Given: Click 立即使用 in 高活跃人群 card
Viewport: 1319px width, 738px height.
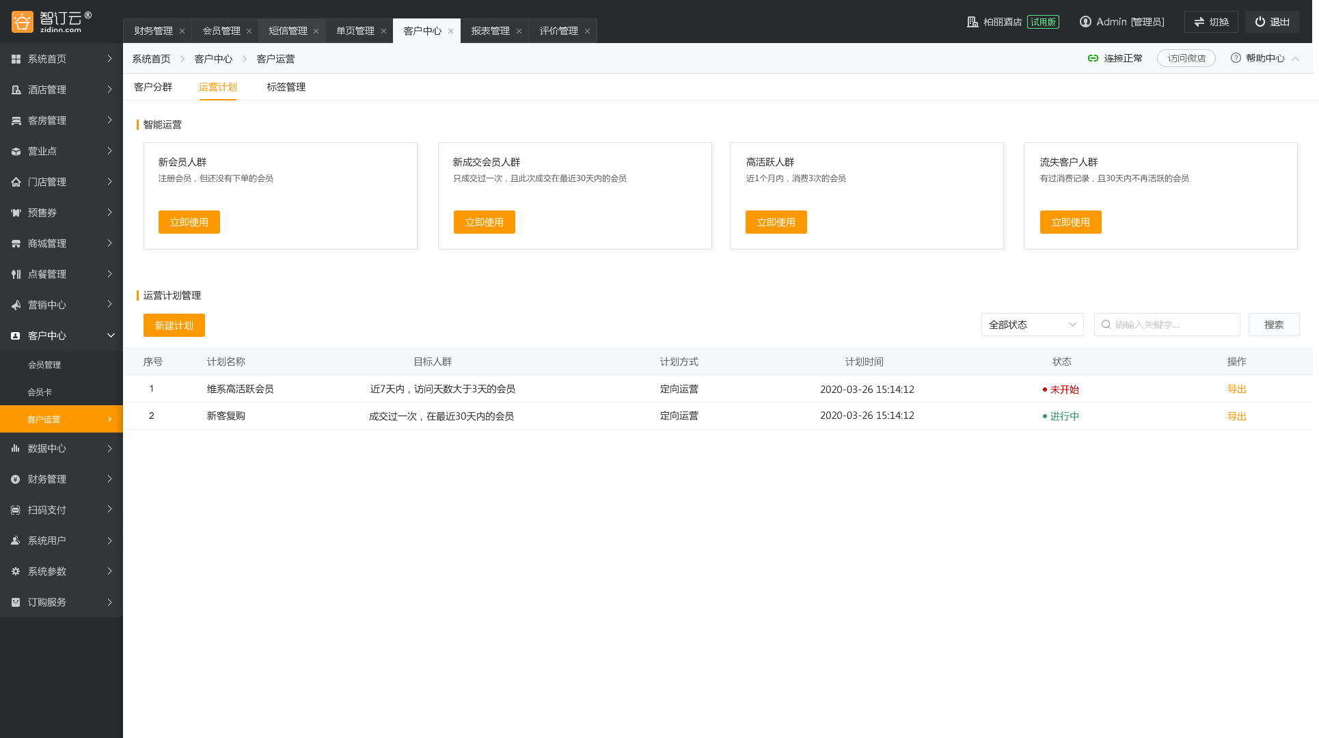Looking at the screenshot, I should tap(776, 222).
